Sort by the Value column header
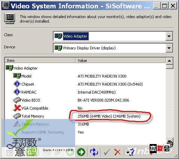 121,61
